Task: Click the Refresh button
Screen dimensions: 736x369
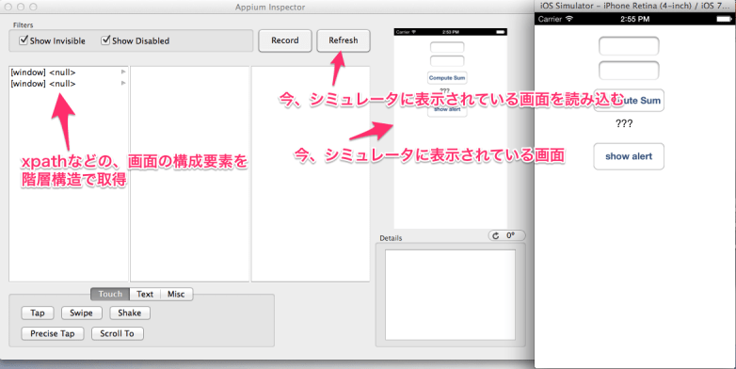Action: point(344,40)
